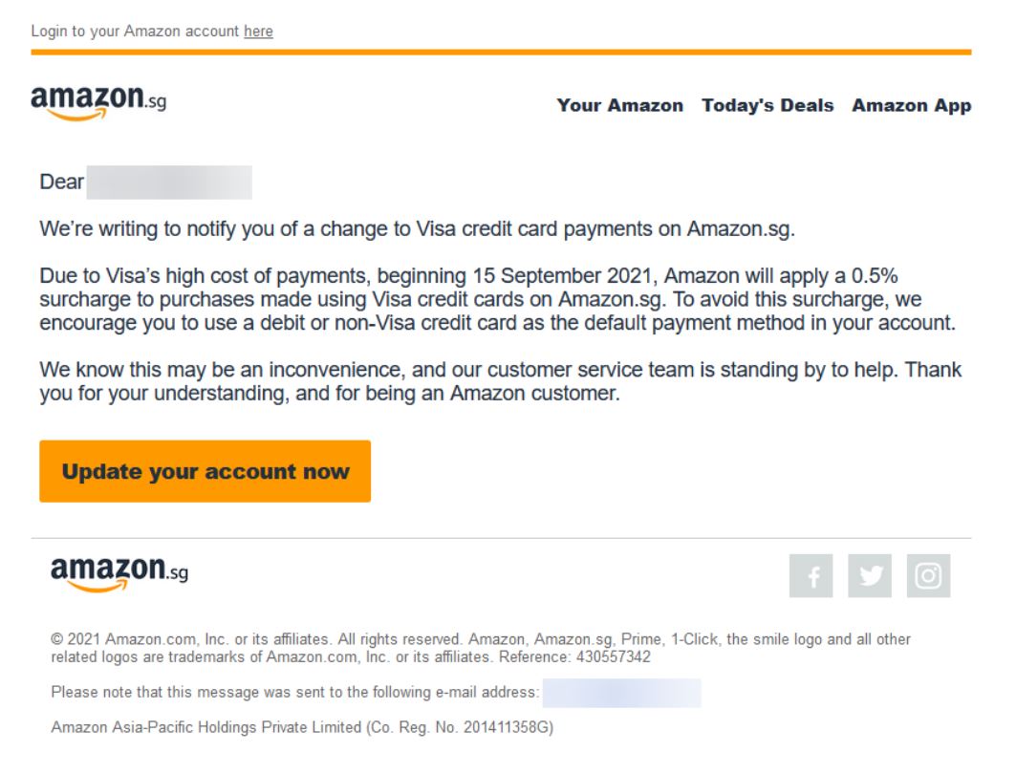Click the 'Login to your Amazon account' text
This screenshot has height=774, width=1016.
(135, 32)
